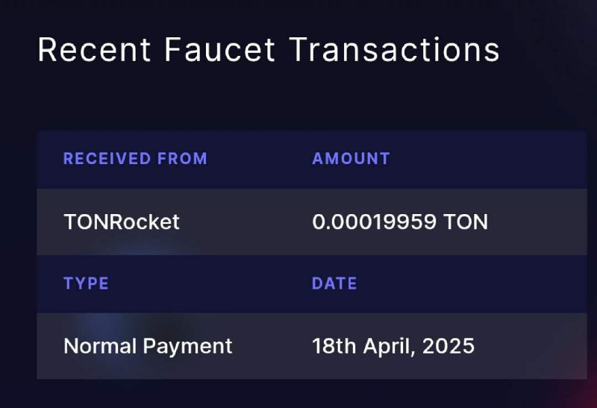This screenshot has width=597, height=408.
Task: Select the Normal Payment type cell
Action: pos(148,346)
